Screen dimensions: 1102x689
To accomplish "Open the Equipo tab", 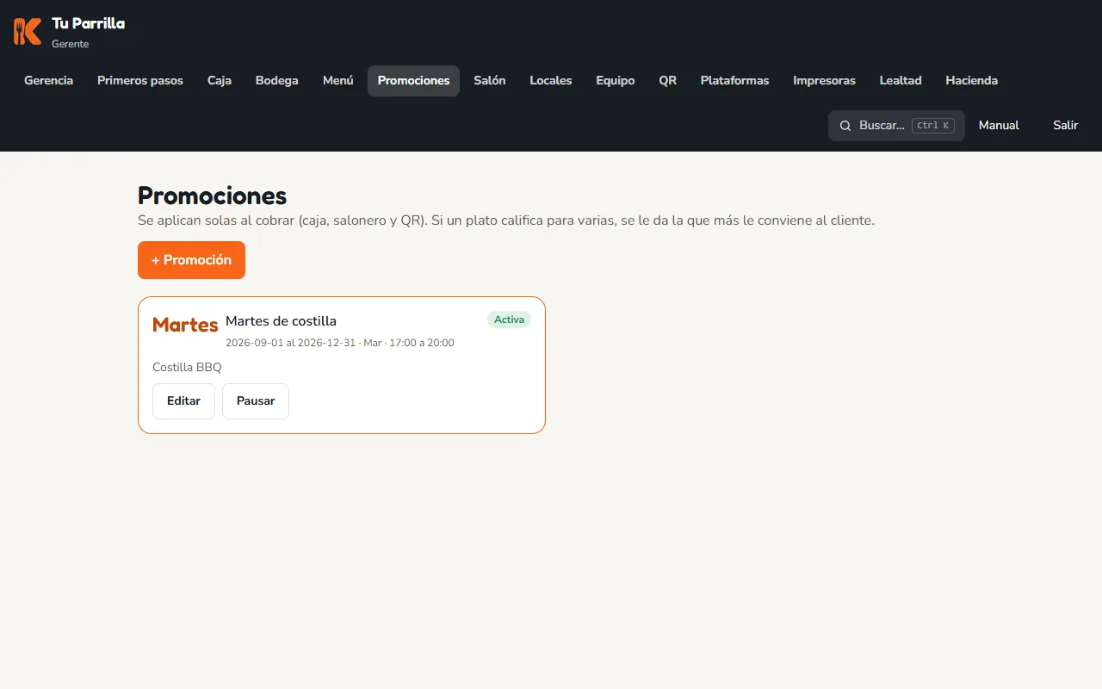I will [x=616, y=81].
